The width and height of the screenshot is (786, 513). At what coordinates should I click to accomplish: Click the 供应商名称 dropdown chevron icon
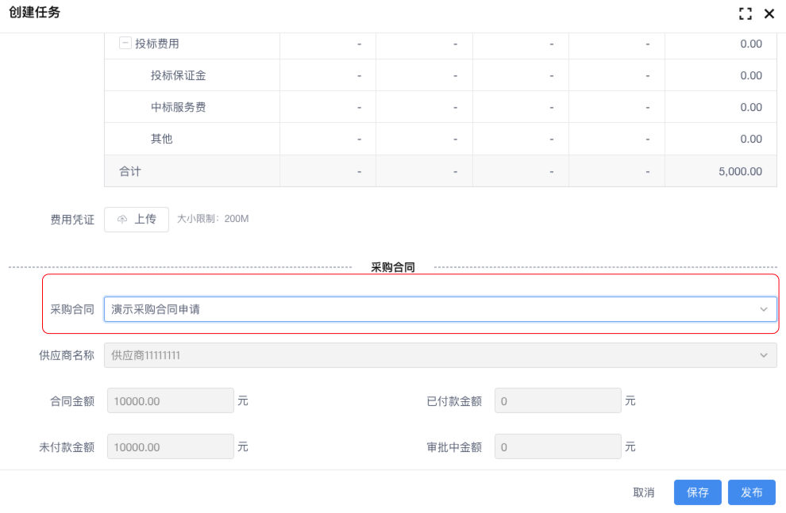point(764,355)
